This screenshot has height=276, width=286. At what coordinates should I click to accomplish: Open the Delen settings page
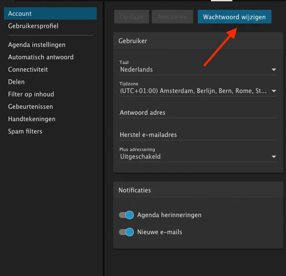(x=16, y=82)
